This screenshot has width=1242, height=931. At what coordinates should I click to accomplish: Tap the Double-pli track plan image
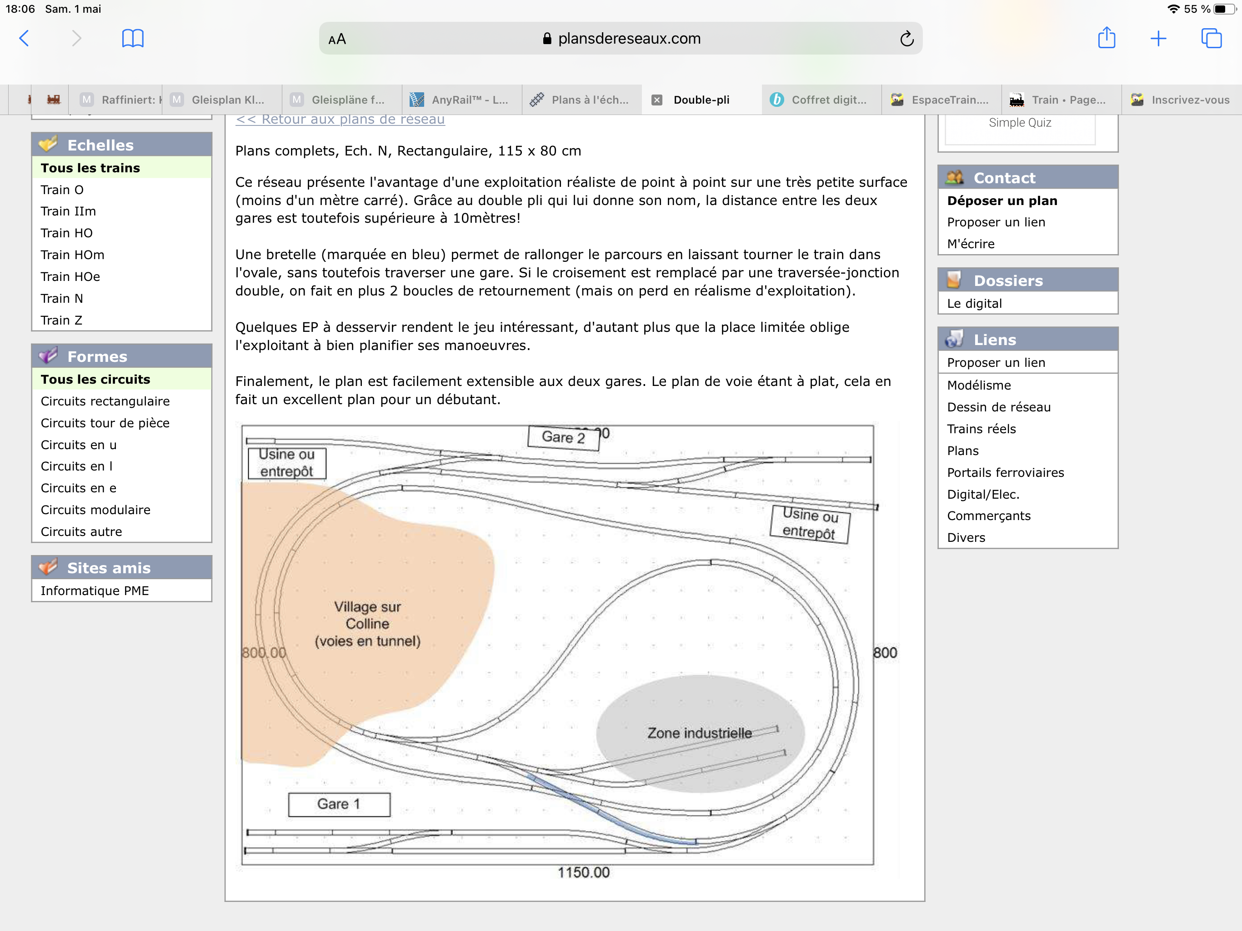tap(567, 651)
